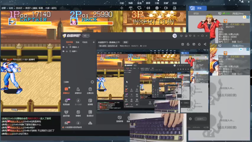
Task: Open the 视频连麦 tool
Action: pyautogui.click(x=66, y=102)
